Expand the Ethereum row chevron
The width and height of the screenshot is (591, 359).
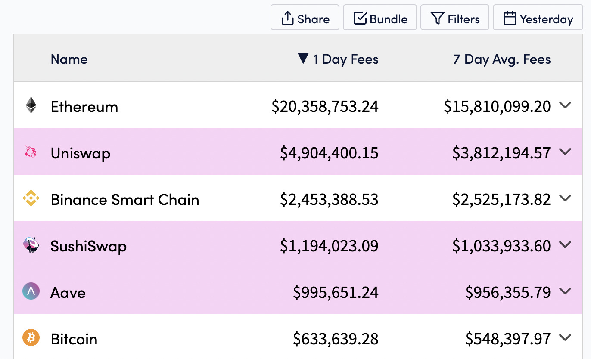coord(565,105)
